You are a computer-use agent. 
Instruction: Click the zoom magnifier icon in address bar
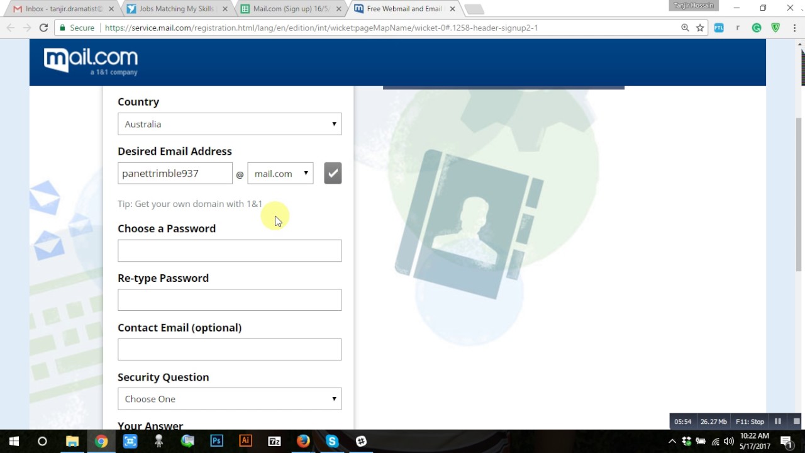coord(685,28)
